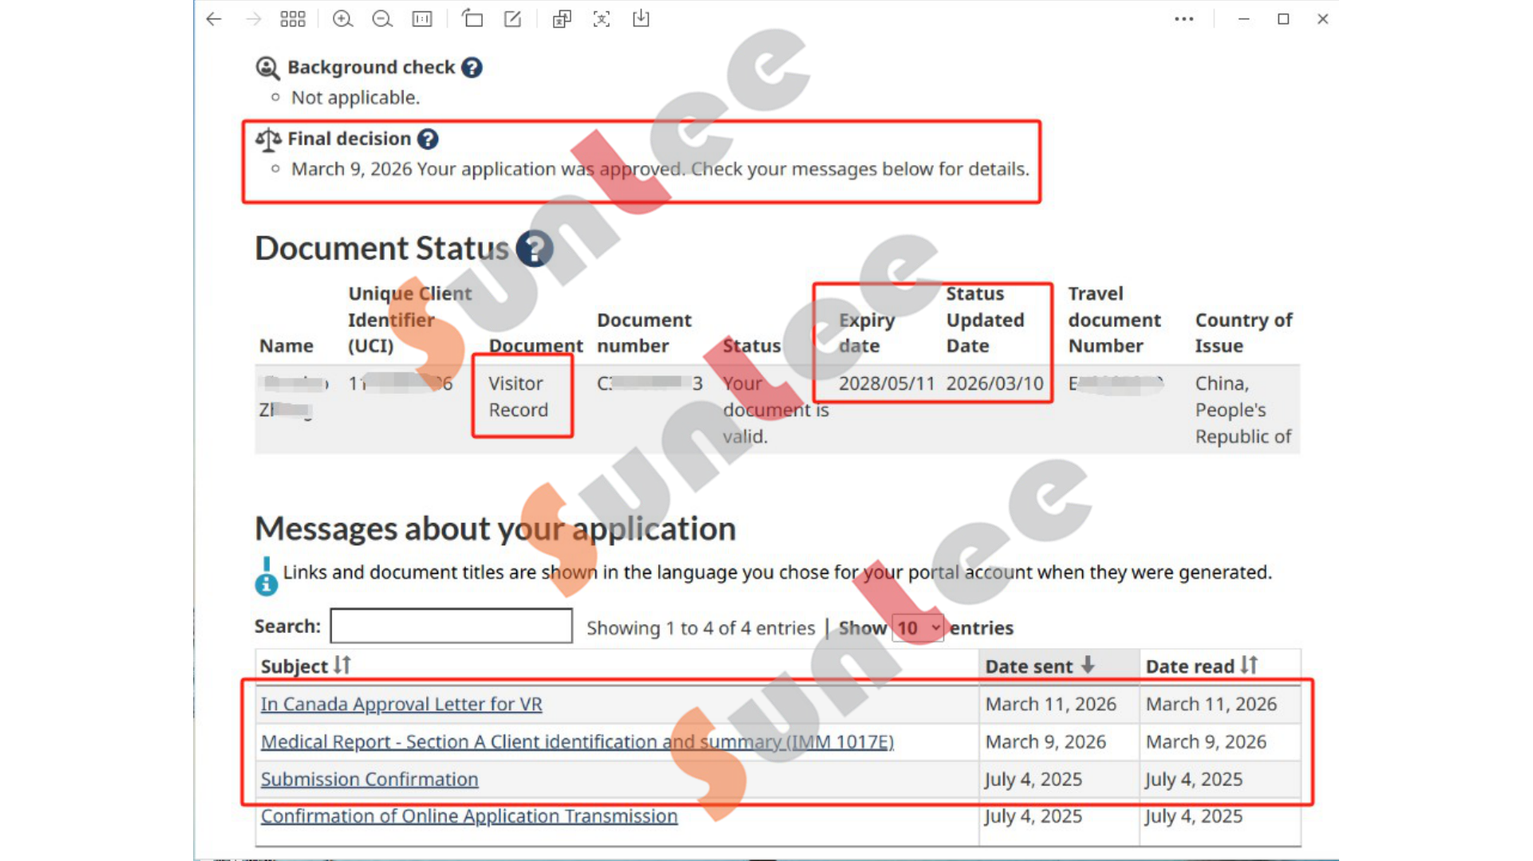Click the translate image icon
This screenshot has width=1533, height=861.
562,19
